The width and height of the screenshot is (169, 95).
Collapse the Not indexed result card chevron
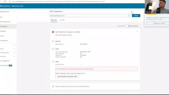click(137, 32)
